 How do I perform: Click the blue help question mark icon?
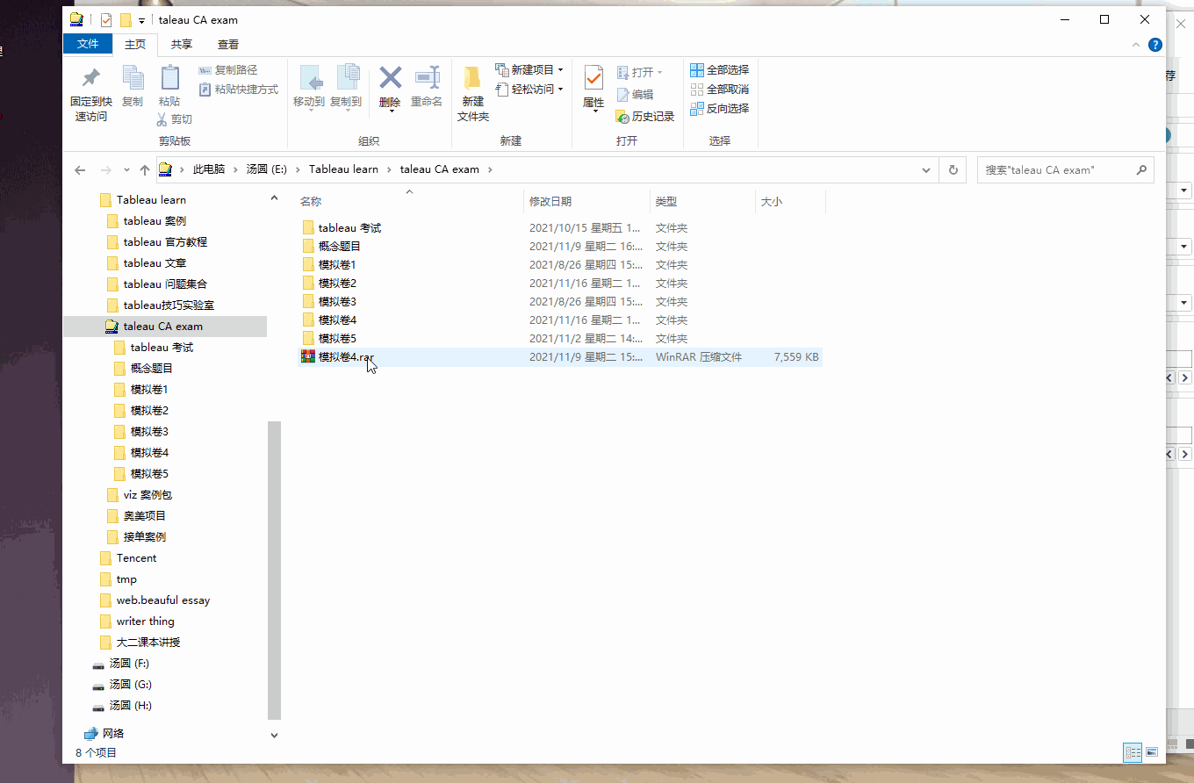[x=1155, y=45]
